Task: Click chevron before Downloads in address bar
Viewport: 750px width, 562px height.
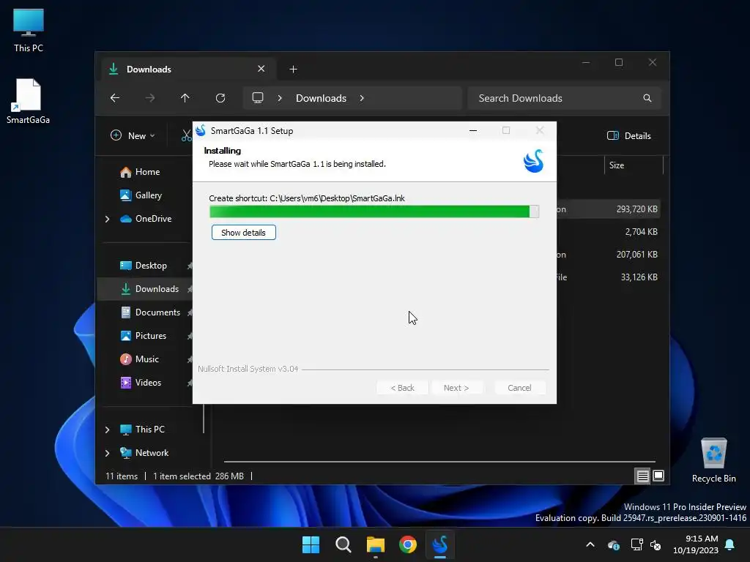Action: click(x=280, y=98)
